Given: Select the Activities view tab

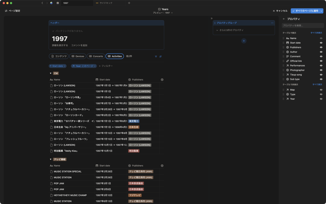Looking at the screenshot, I should (x=115, y=56).
